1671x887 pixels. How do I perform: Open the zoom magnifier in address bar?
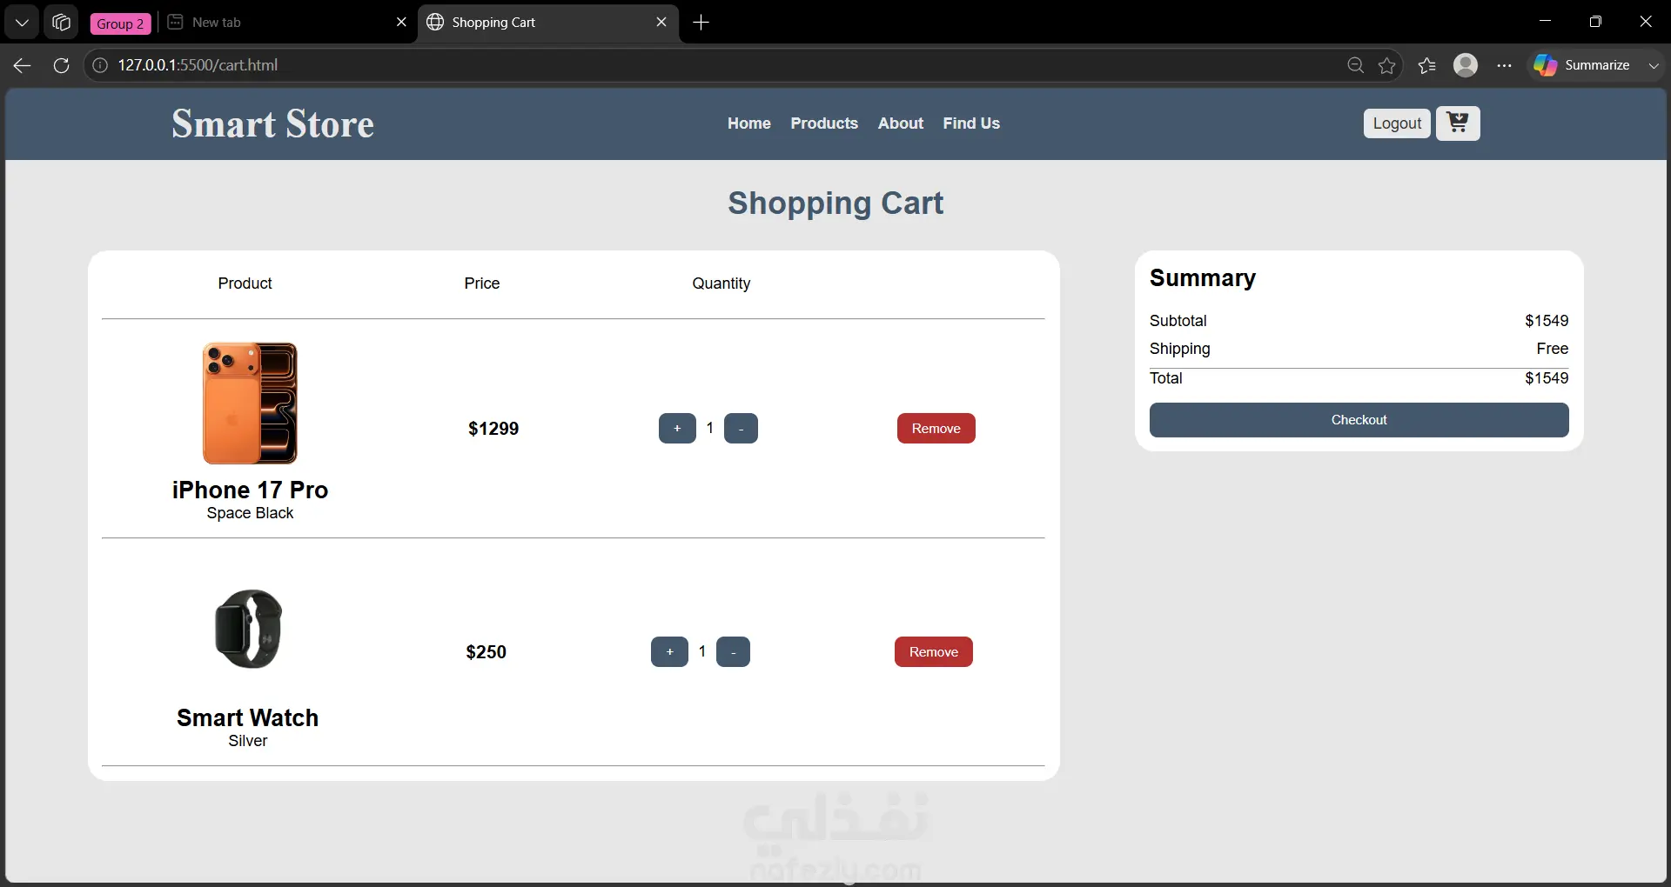tap(1355, 65)
